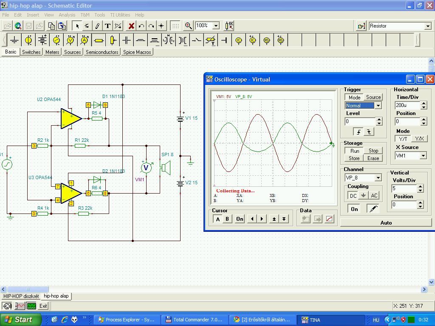Viewport: 435px width, 326px height.
Task: Open the zoom 100% dropdown
Action: [x=216, y=26]
